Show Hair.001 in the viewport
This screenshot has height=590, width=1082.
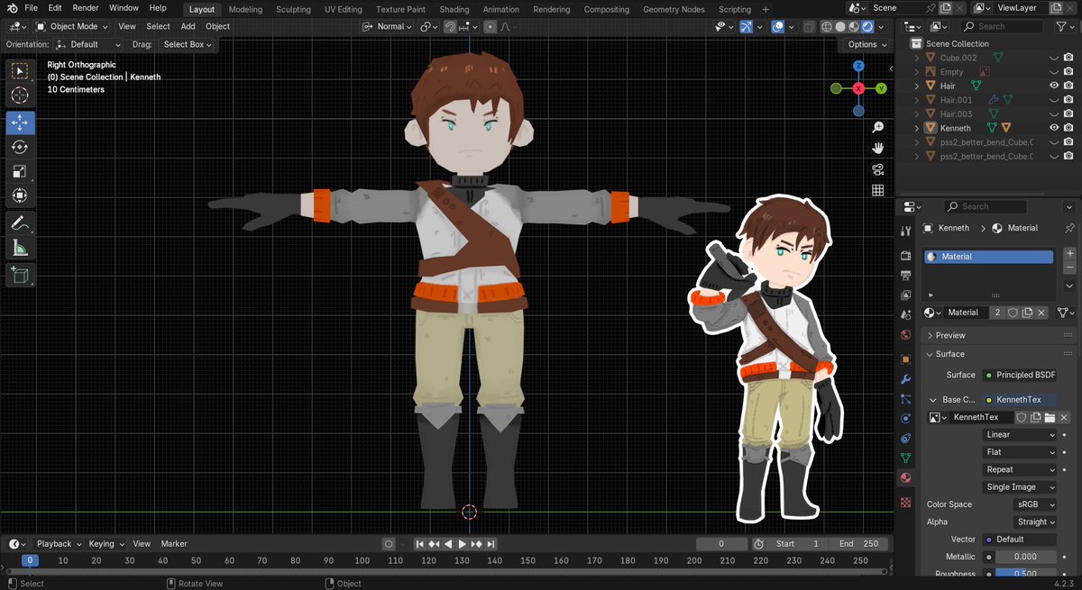coord(1053,100)
